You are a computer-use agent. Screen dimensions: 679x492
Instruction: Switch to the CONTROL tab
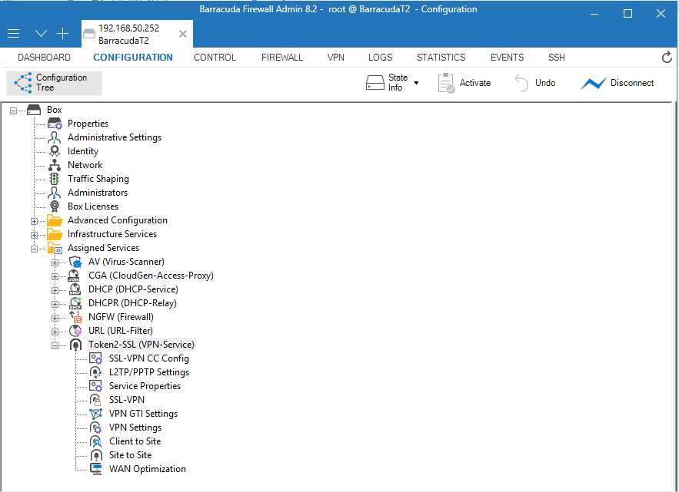(215, 58)
